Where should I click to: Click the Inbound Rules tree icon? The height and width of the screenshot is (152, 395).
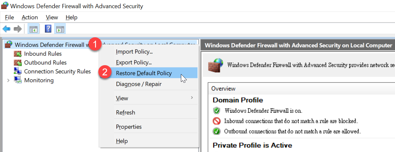click(18, 54)
